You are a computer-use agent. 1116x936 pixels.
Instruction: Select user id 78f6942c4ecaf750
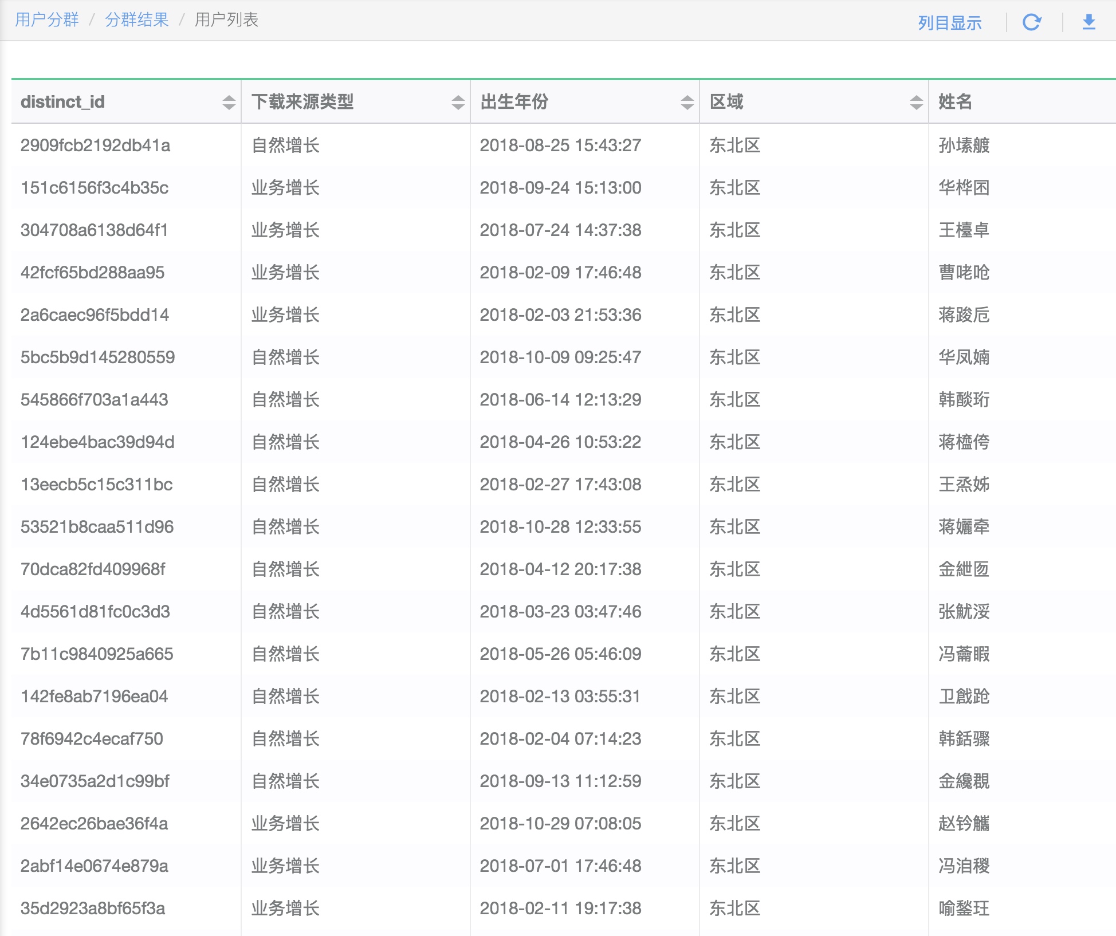point(92,739)
